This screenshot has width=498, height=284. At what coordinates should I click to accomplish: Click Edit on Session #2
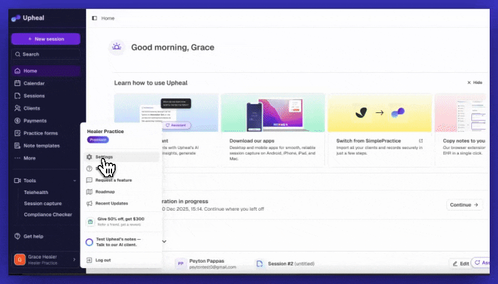point(461,264)
